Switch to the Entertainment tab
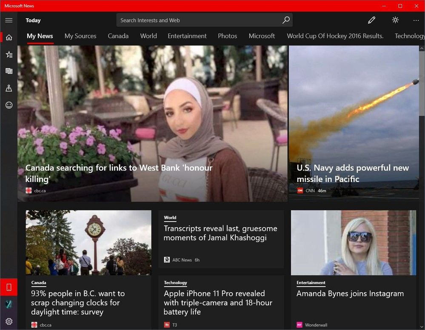Viewport: 425px width, 330px height. pyautogui.click(x=187, y=36)
